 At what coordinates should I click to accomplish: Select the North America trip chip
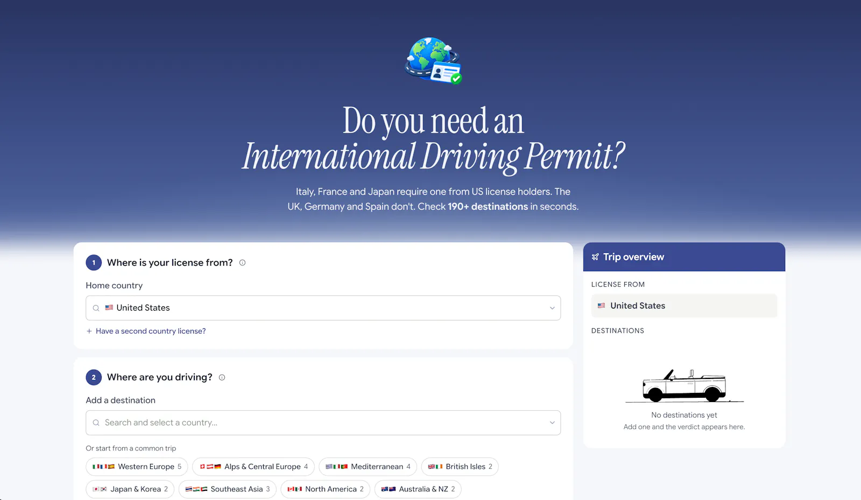326,489
